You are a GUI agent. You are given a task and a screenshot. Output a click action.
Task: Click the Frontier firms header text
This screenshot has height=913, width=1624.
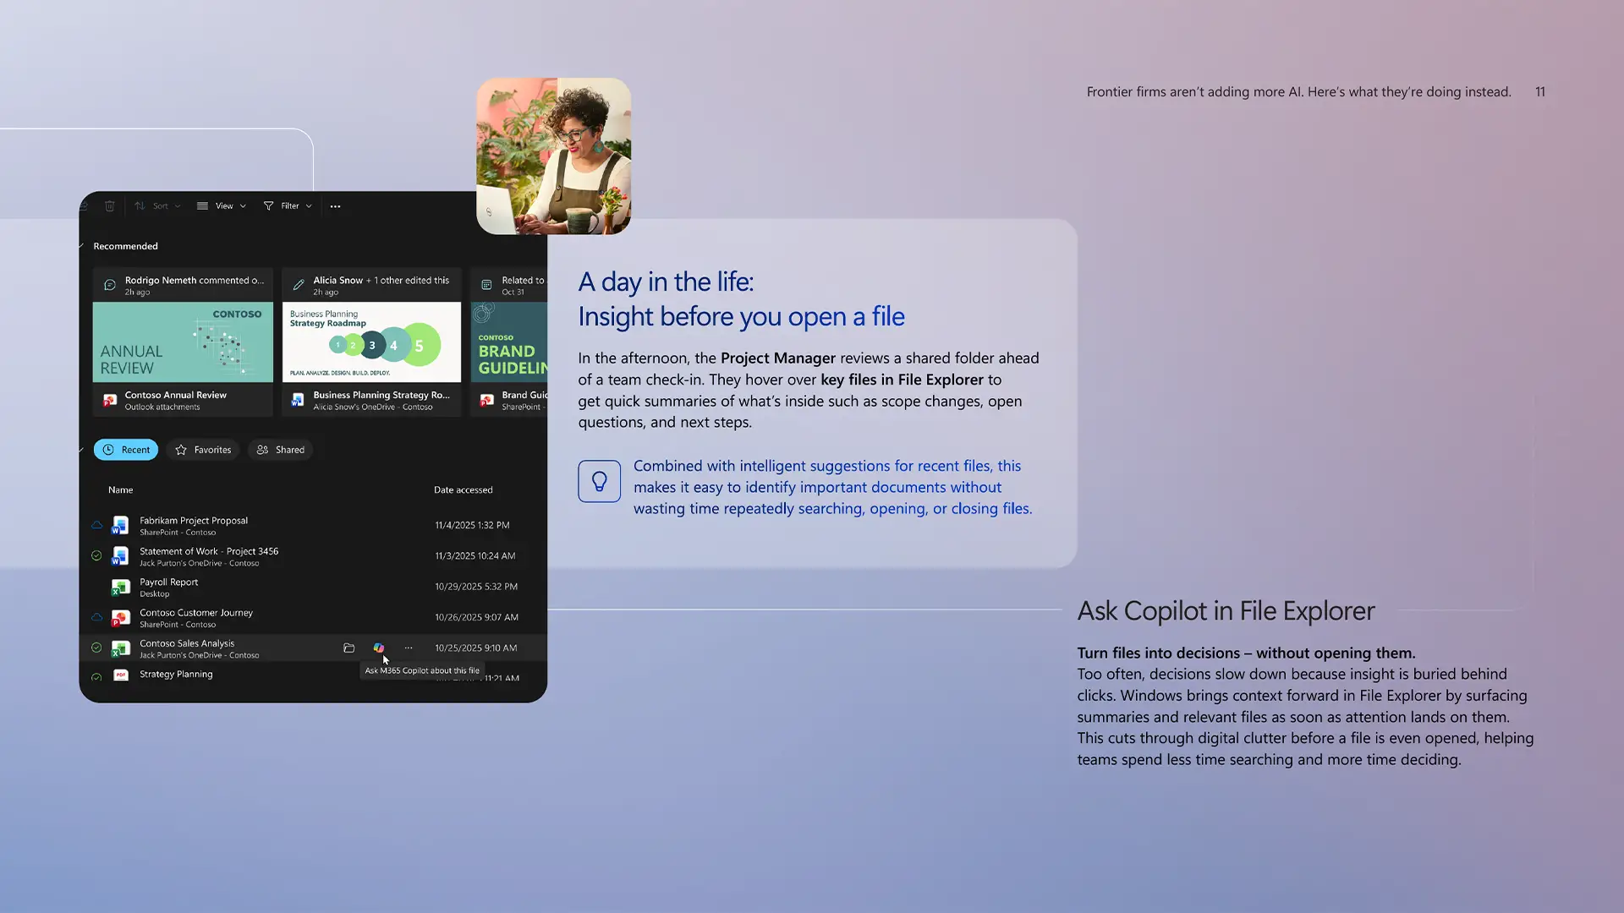pyautogui.click(x=1298, y=92)
